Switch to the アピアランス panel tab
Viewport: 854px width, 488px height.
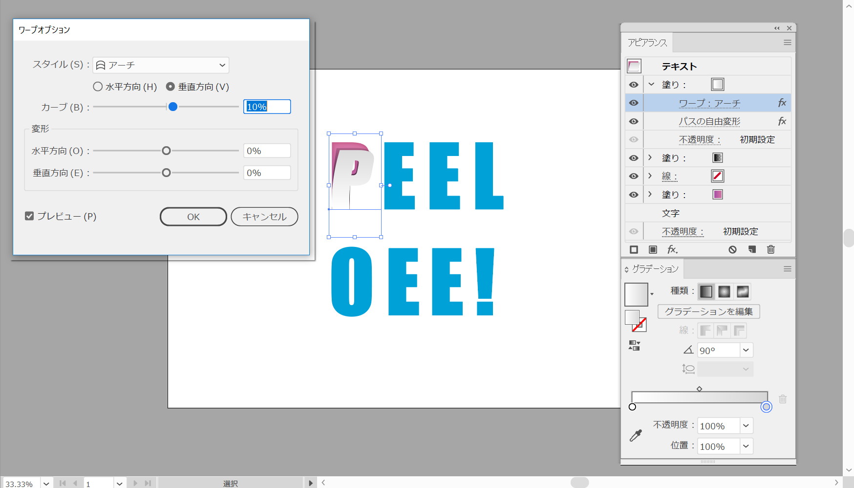point(647,43)
